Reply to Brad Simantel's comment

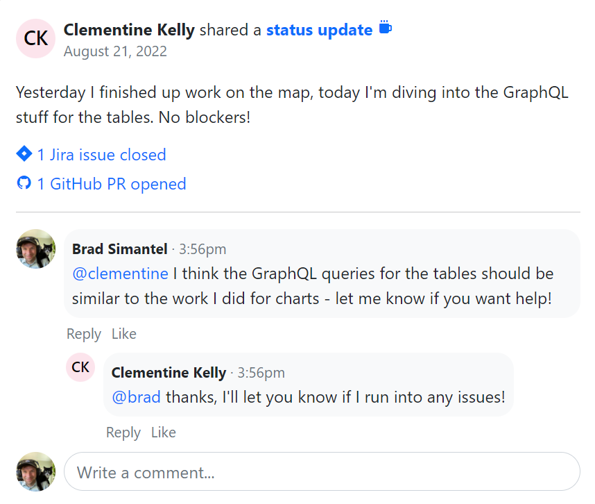tap(84, 334)
